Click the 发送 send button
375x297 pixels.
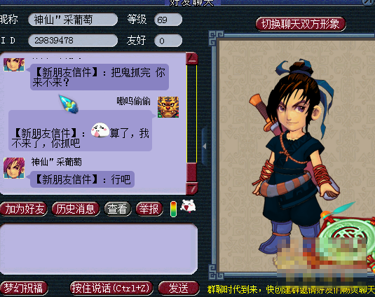(179, 288)
